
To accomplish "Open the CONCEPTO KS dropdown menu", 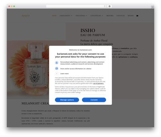I will [97, 16].
